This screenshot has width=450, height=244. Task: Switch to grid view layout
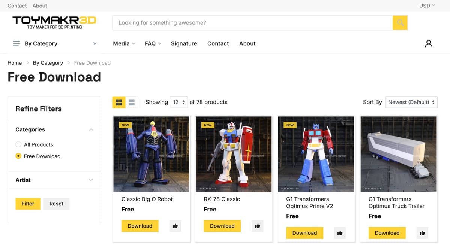click(119, 102)
